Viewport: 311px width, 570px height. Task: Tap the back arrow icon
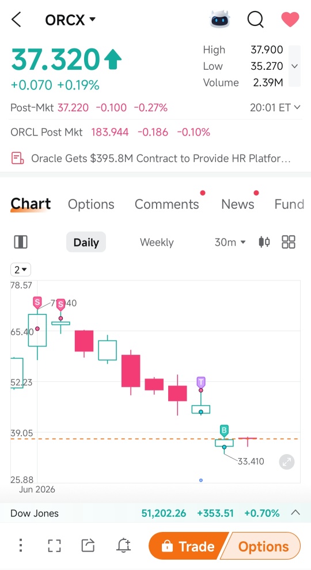[x=16, y=19]
